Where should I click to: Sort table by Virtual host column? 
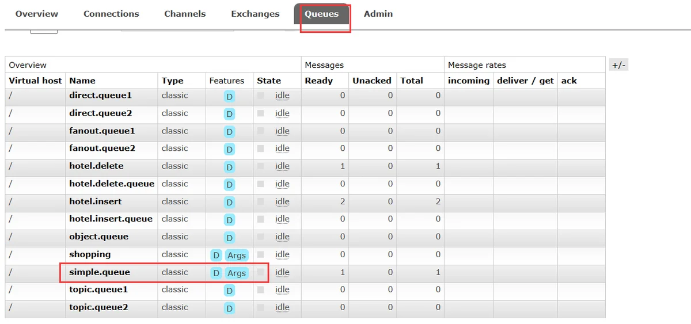click(x=35, y=81)
